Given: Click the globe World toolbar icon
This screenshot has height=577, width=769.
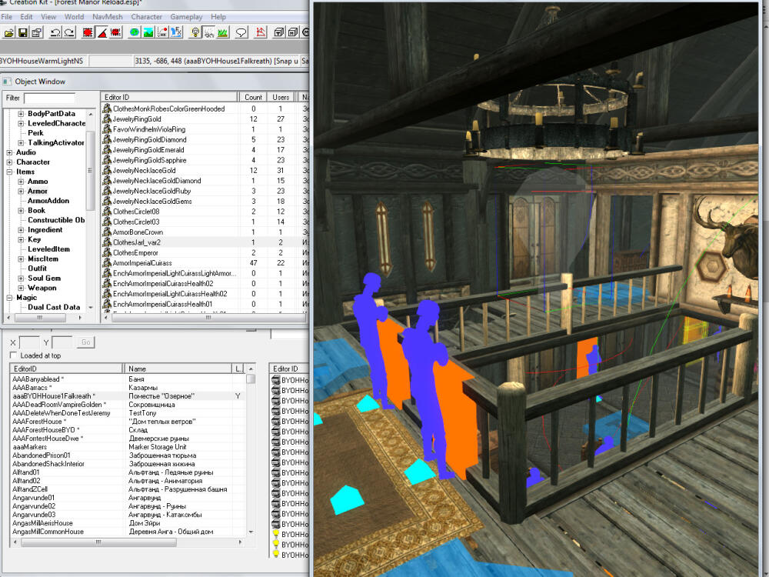Looking at the screenshot, I should (134, 32).
